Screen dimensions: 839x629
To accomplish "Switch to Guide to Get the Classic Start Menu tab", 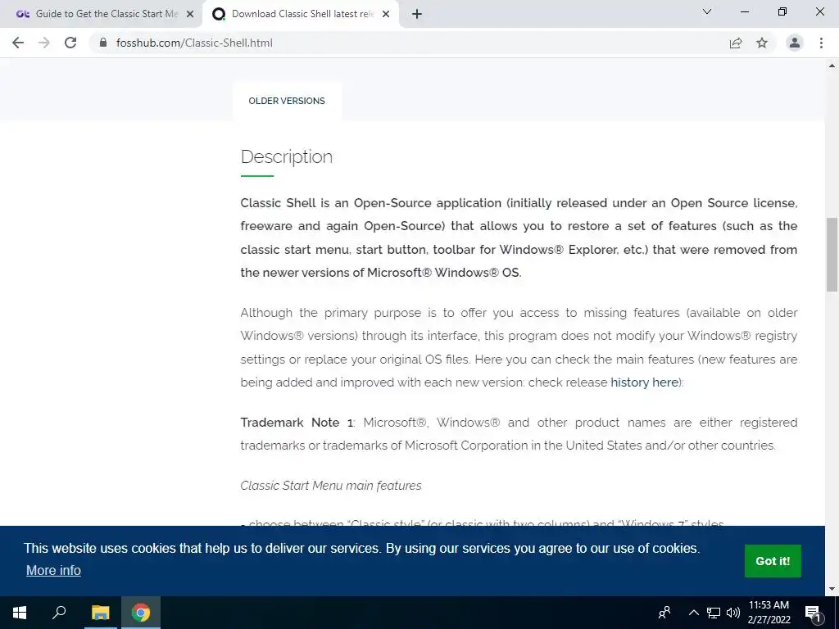I will click(x=101, y=14).
